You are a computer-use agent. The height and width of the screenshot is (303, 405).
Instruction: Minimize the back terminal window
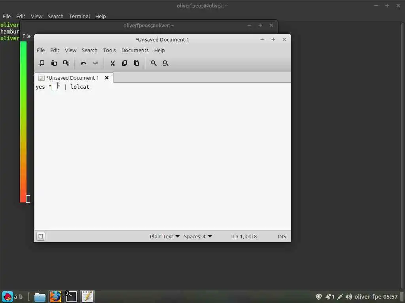tap(376, 6)
